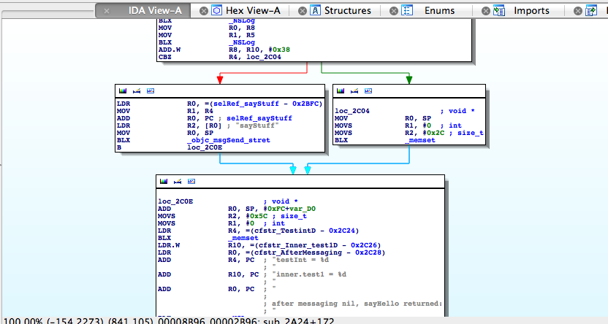Click the "sayStuff" string comment
This screenshot has width=608, height=324.
click(257, 126)
